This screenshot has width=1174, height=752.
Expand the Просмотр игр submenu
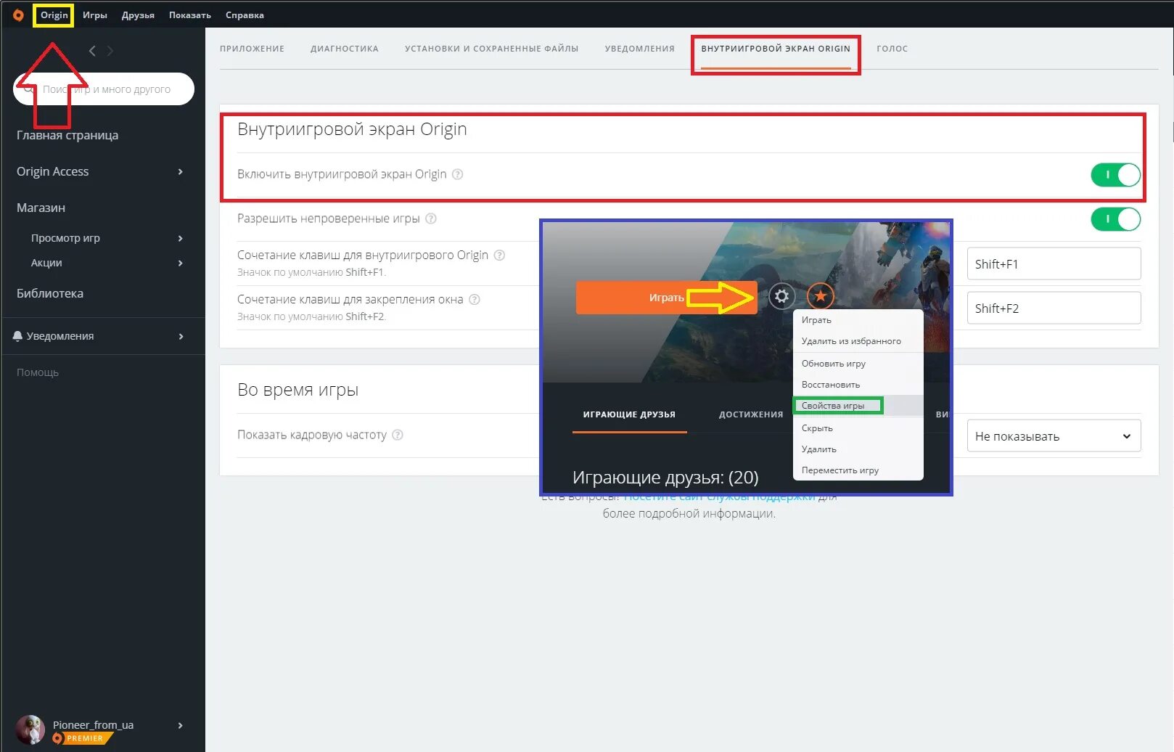[181, 238]
